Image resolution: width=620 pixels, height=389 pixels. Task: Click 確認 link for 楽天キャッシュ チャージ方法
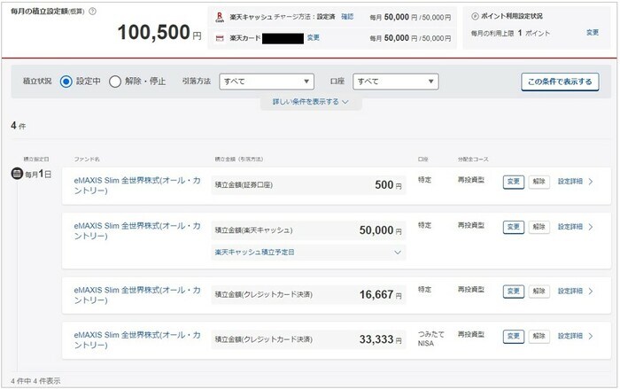tap(347, 17)
